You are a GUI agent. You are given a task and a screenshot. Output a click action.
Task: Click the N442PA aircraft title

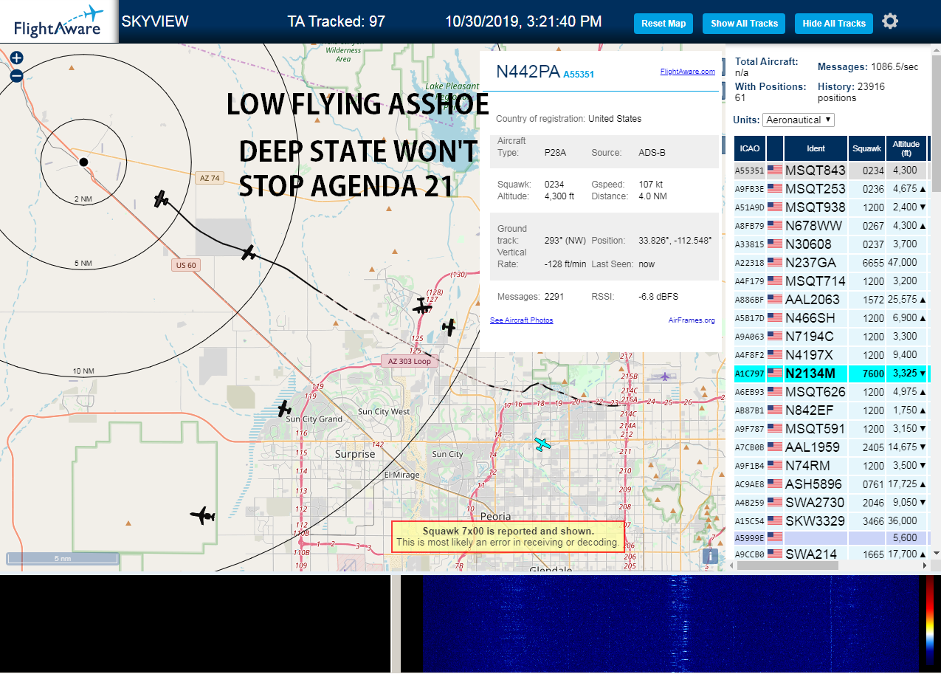click(x=528, y=72)
